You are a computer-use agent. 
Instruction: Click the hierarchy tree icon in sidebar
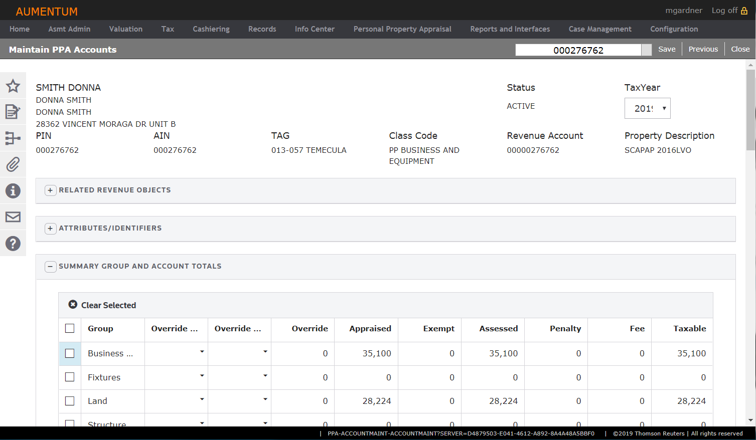coord(13,138)
